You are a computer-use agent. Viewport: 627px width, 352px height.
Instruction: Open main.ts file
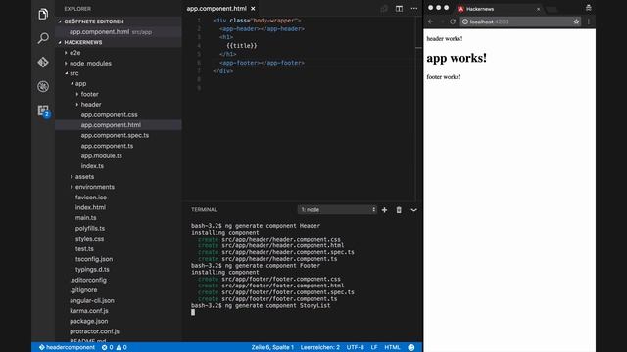click(x=85, y=218)
